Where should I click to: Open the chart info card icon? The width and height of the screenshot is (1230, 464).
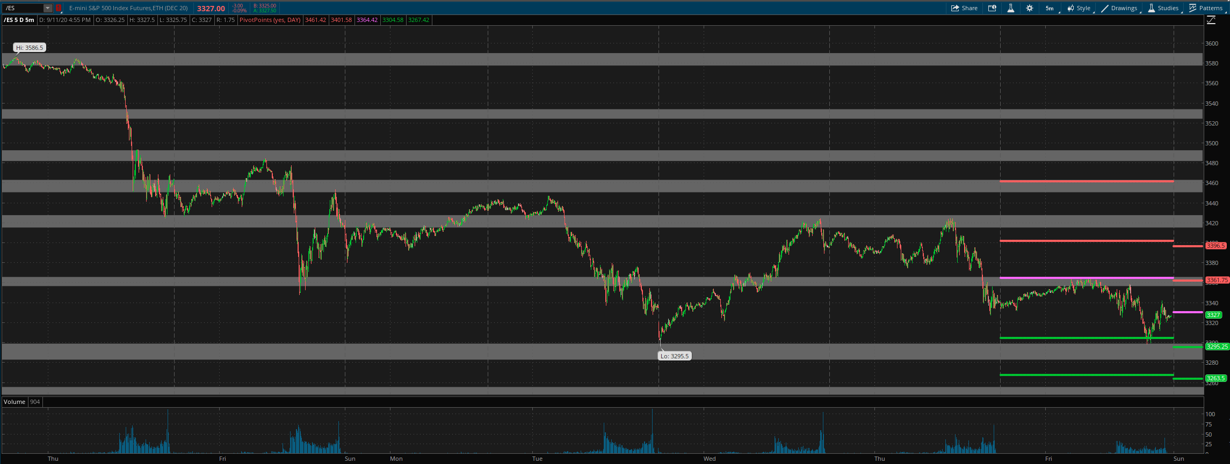tap(992, 8)
